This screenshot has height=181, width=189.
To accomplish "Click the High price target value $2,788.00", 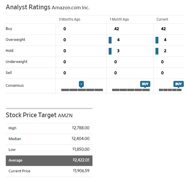I will (x=81, y=128).
